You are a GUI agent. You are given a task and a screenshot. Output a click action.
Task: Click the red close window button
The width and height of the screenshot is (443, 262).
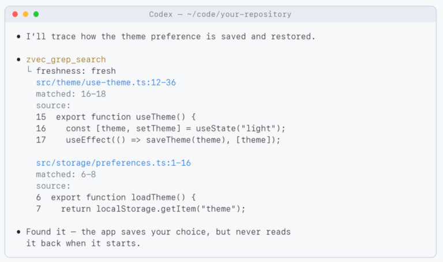15,14
